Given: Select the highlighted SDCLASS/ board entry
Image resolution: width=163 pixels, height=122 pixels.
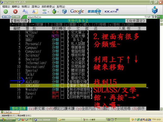Looking at the screenshot, I should (78, 86).
